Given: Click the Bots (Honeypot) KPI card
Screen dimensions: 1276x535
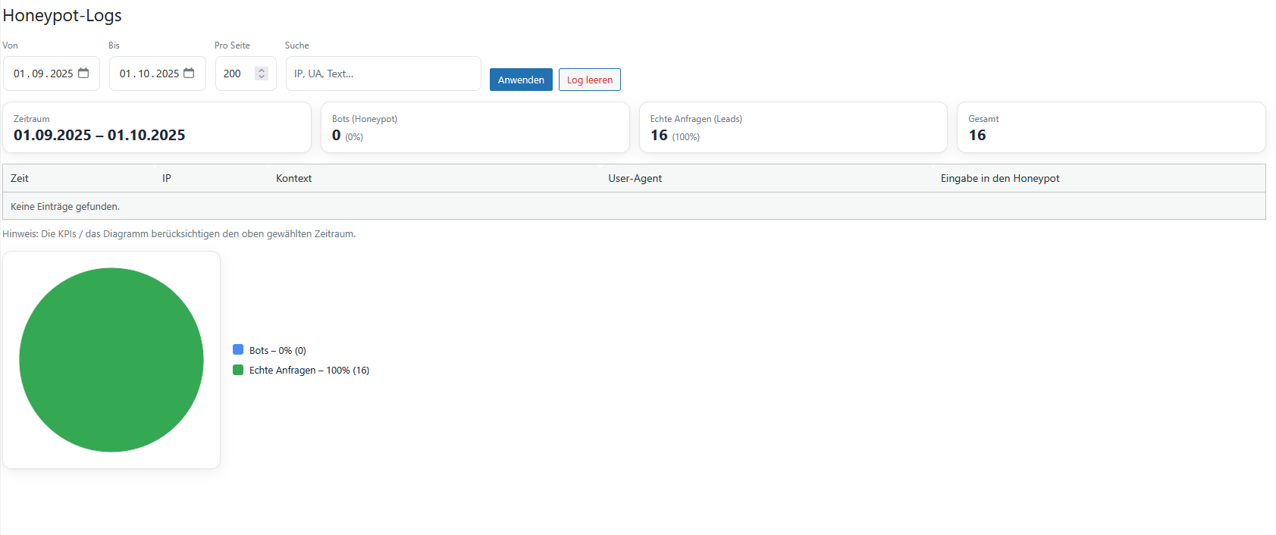Looking at the screenshot, I should point(475,127).
